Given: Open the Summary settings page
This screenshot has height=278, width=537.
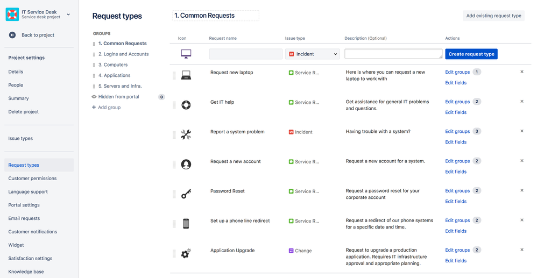Looking at the screenshot, I should (18, 98).
